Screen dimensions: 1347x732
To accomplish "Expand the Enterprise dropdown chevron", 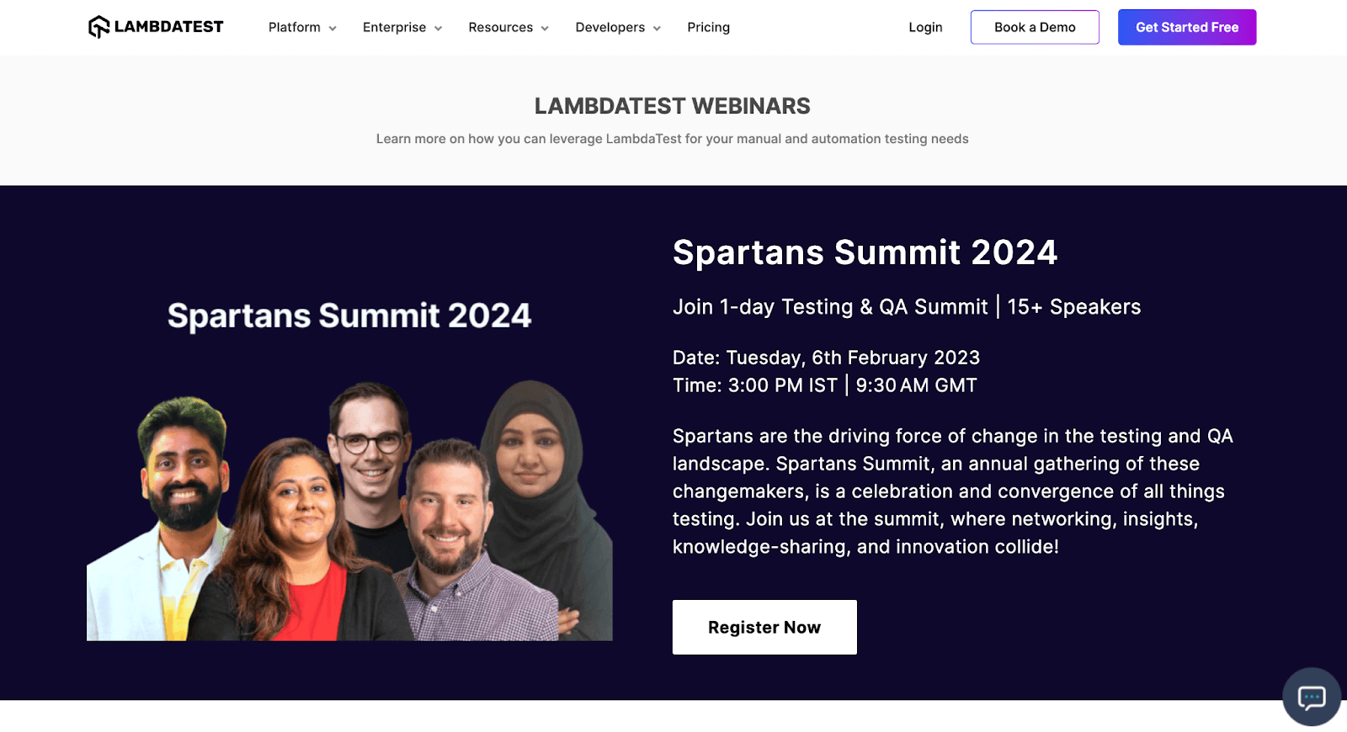I will click(x=438, y=29).
